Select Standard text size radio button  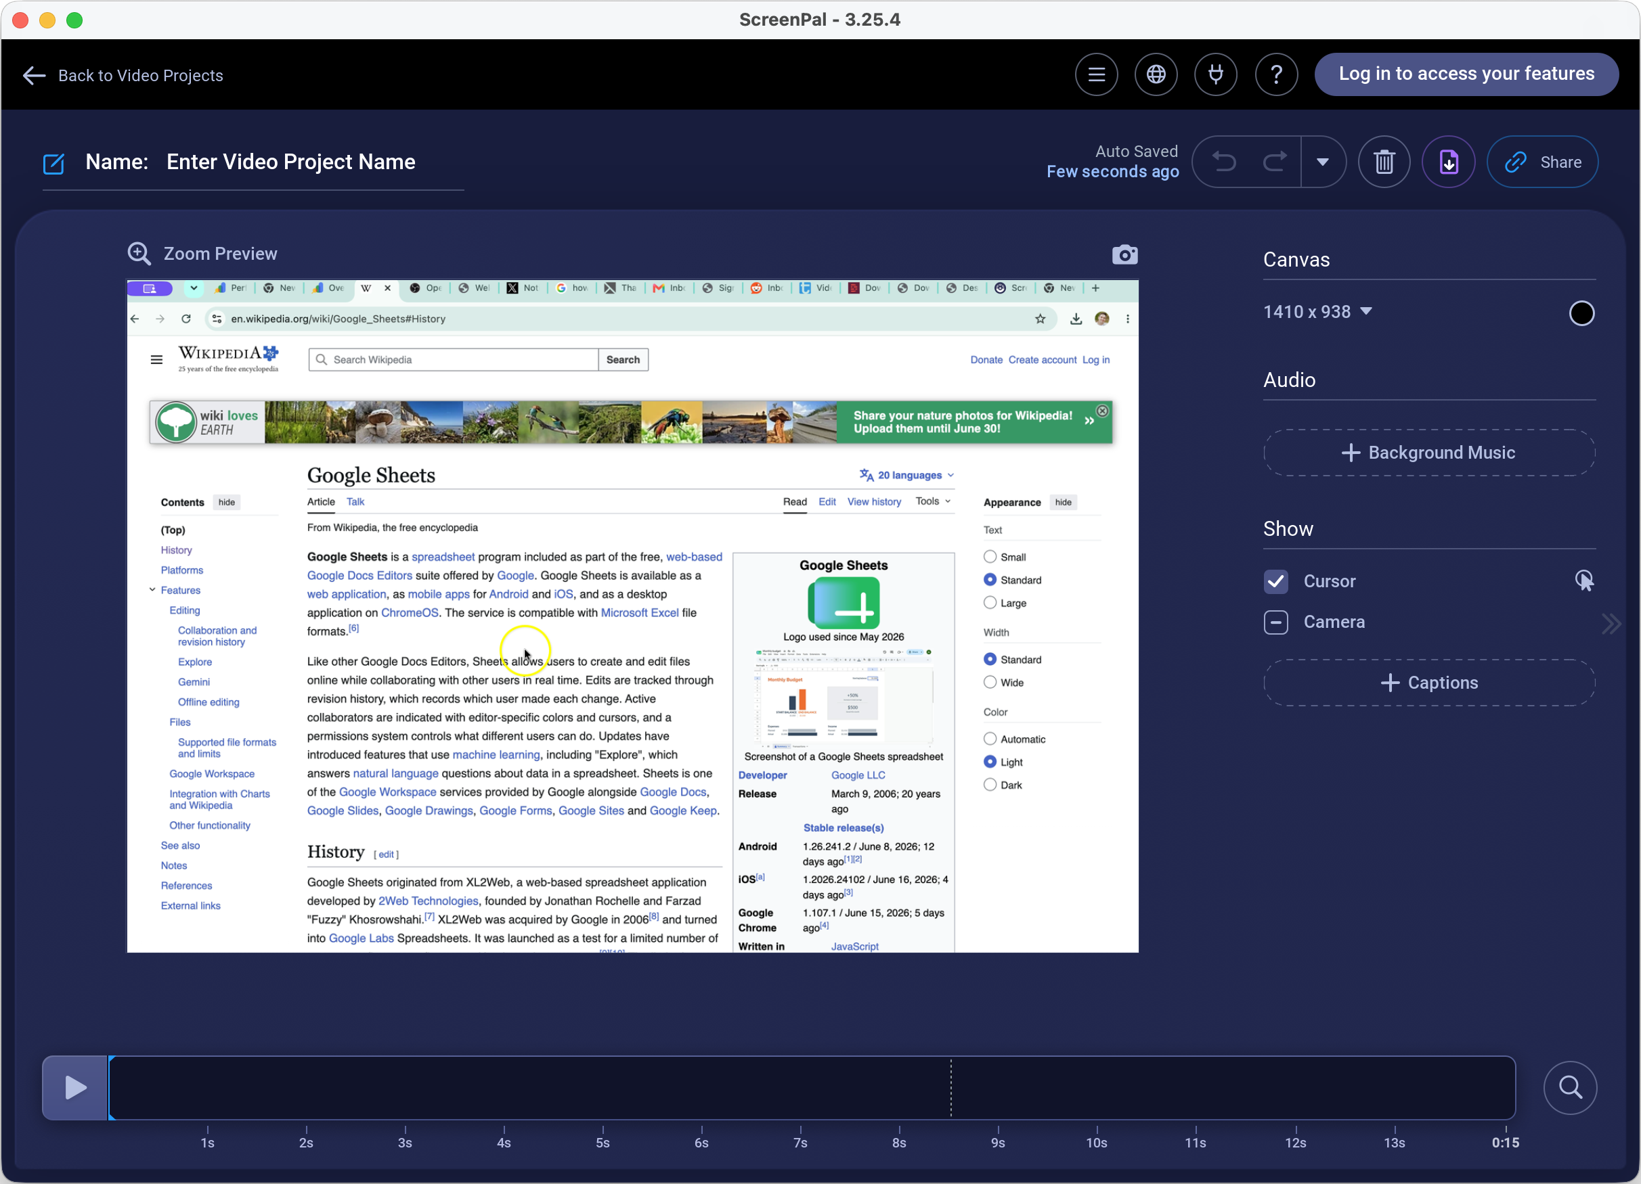pos(990,579)
